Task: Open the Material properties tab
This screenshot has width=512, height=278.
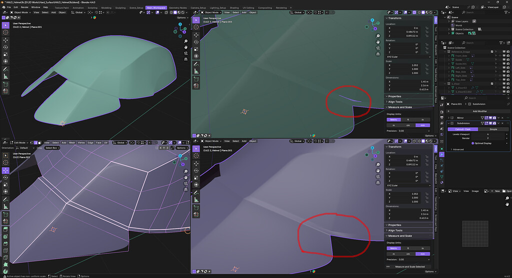Action: tap(442, 182)
